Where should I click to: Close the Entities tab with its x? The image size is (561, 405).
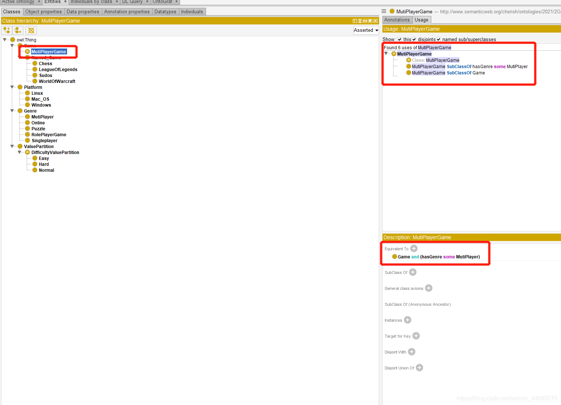pyautogui.click(x=65, y=2)
